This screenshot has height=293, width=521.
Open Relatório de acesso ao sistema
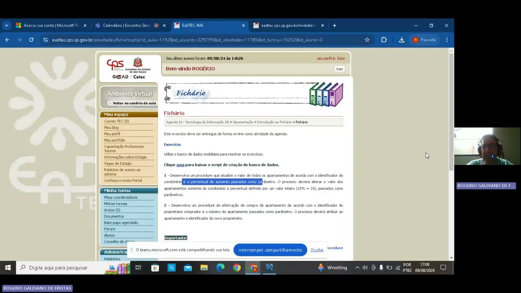coord(122,172)
